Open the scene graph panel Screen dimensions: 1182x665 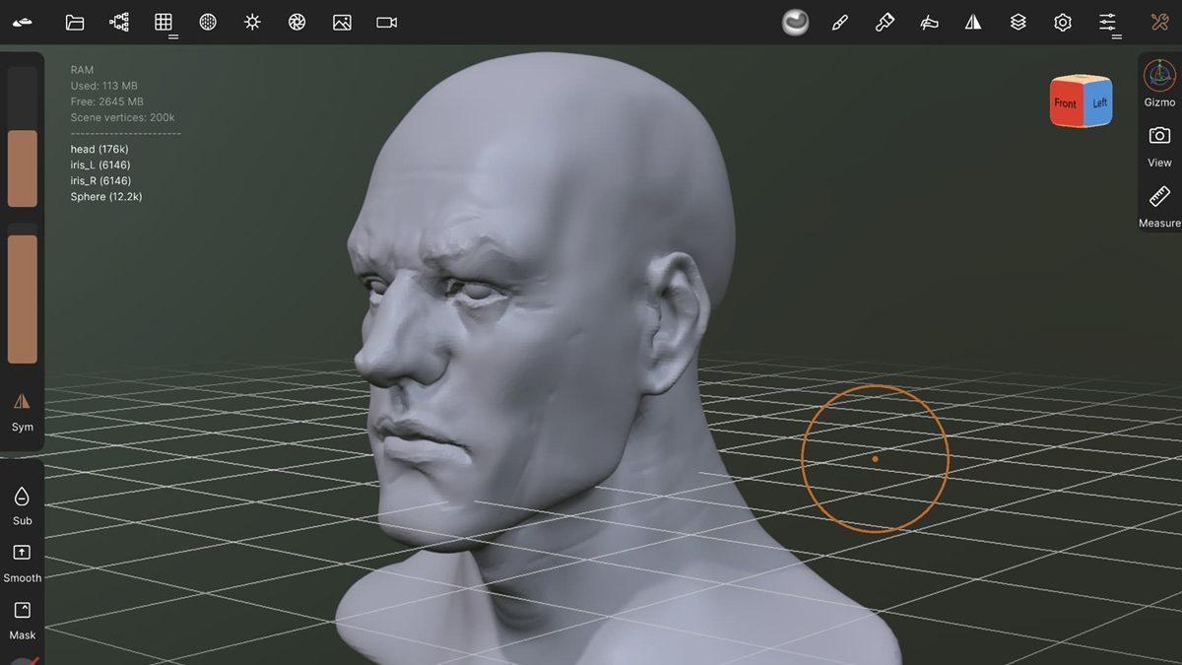click(x=119, y=21)
